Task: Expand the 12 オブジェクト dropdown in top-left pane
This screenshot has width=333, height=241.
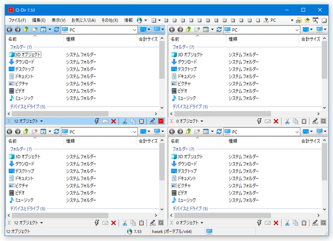Action: (41, 121)
